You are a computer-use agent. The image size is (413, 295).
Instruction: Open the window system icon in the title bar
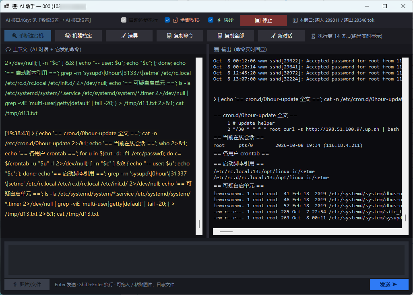[6, 6]
